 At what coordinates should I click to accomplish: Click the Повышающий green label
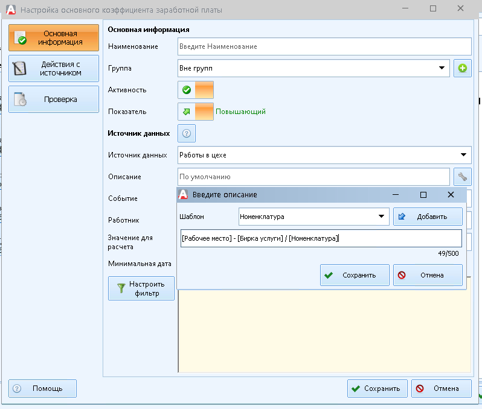coord(240,112)
